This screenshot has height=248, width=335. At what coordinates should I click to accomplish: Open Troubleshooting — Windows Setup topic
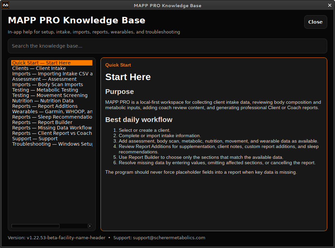[52, 144]
